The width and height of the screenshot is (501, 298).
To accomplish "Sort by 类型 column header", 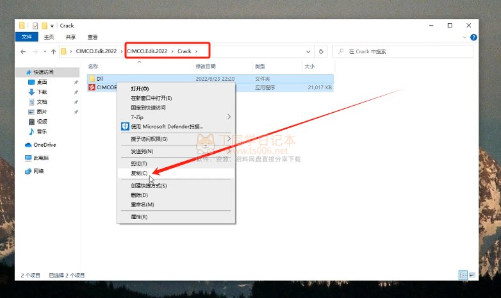I will pyautogui.click(x=259, y=67).
